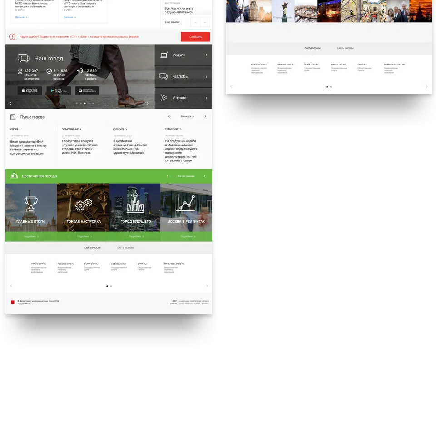Click a photo thumbnail in the top mosaic
The image size is (436, 424).
[x=283, y=11]
